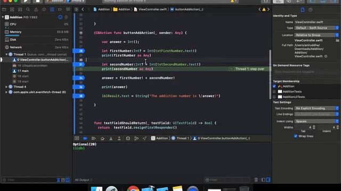Click the console Filter field
The image size is (341, 191).
pos(228,180)
